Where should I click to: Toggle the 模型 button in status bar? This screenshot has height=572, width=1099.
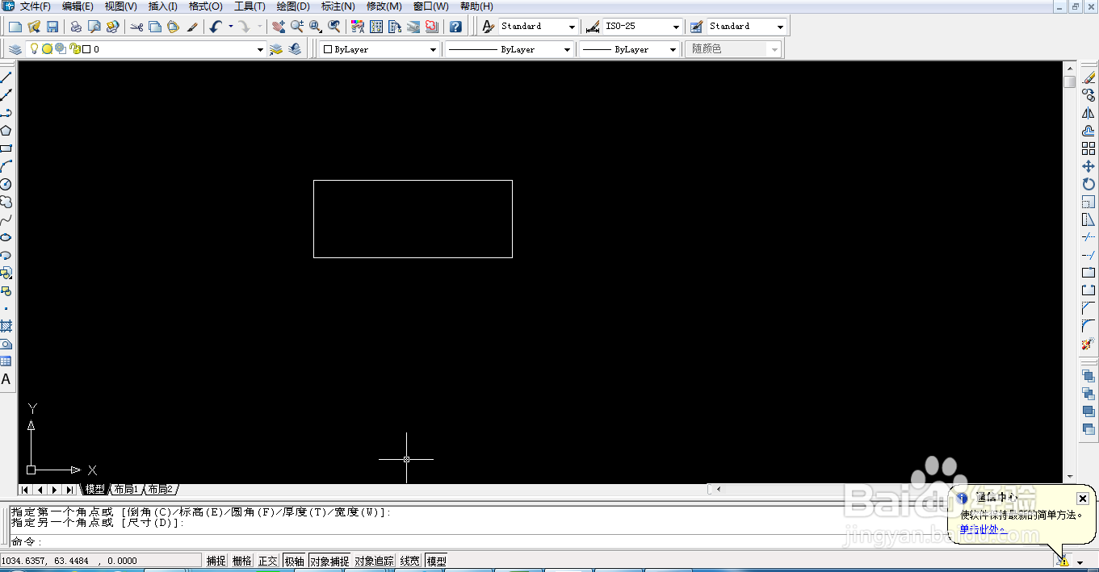[436, 561]
